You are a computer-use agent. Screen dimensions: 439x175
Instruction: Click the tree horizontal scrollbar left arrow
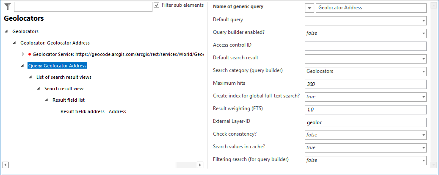[x=6, y=165]
